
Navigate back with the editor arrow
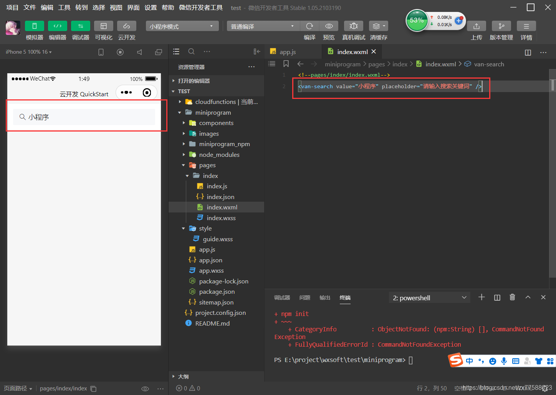point(300,64)
